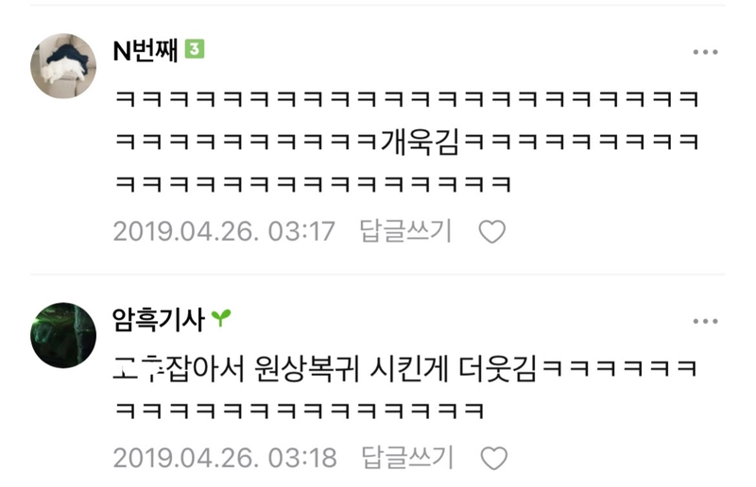Open the profile of username 암흑기사
The image size is (756, 487).
point(159,320)
